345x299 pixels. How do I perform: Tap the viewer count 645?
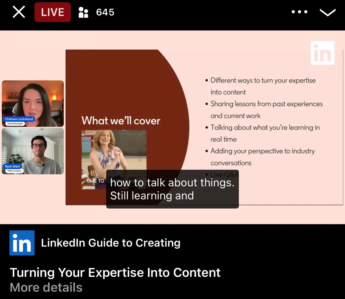coord(105,12)
